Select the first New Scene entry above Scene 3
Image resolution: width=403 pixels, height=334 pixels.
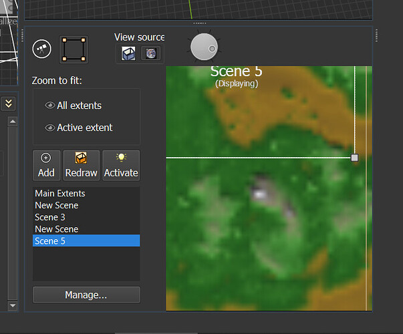86,205
